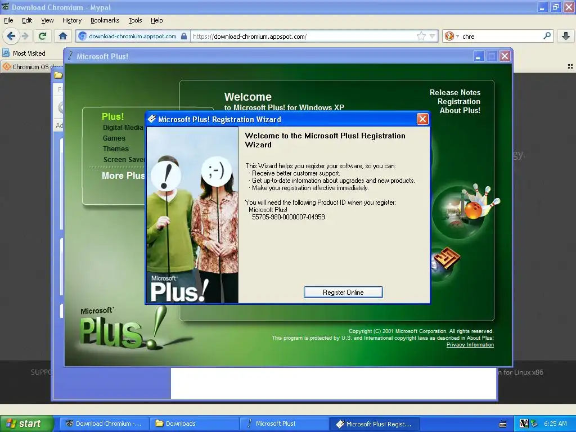Click the on-screen keyboard tray icon
Image resolution: width=576 pixels, height=432 pixels.
click(503, 424)
